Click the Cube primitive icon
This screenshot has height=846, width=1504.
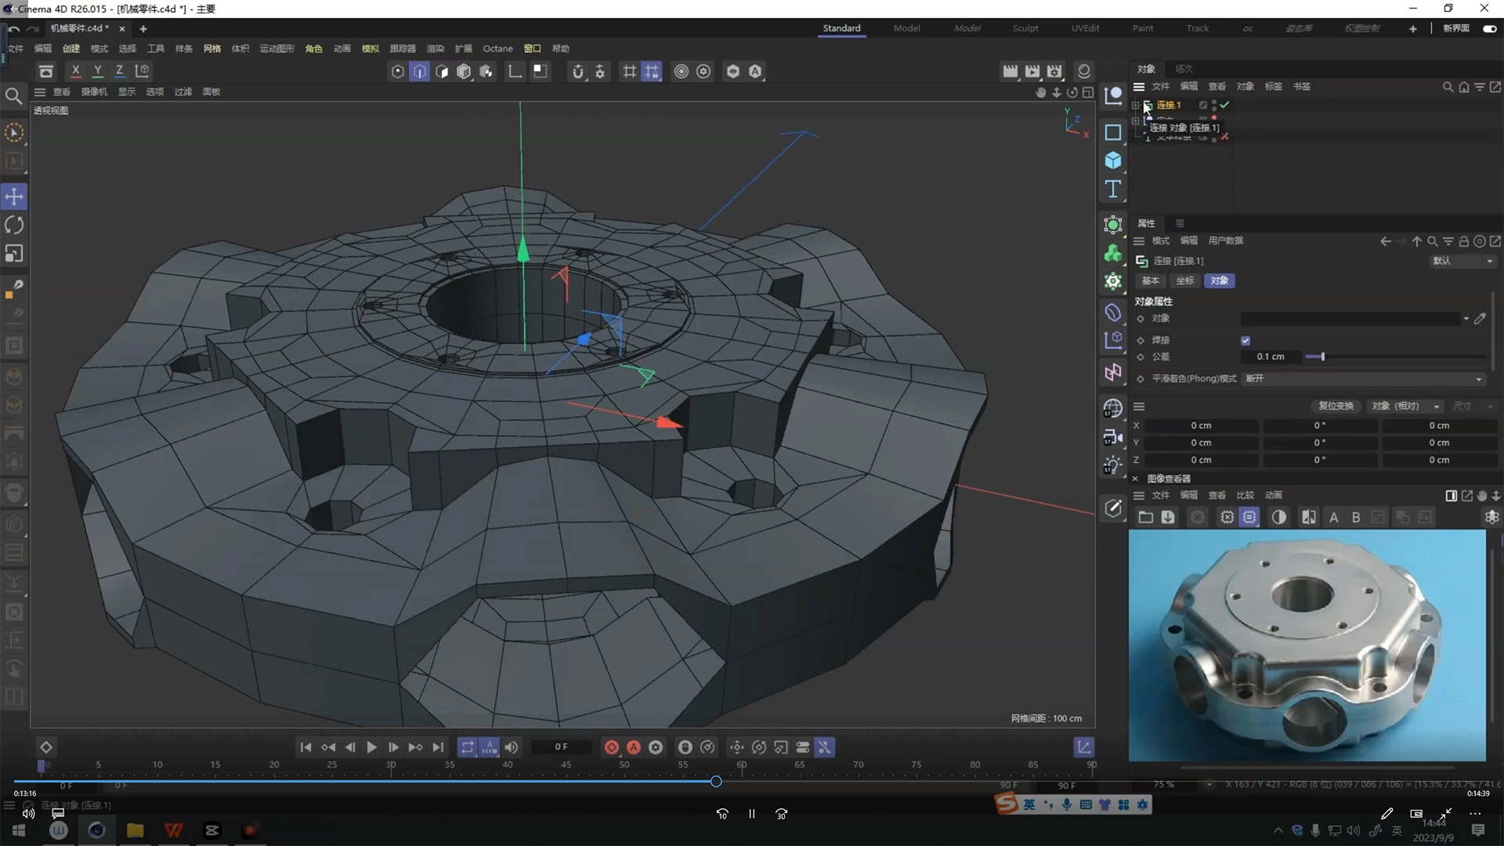pos(1113,161)
